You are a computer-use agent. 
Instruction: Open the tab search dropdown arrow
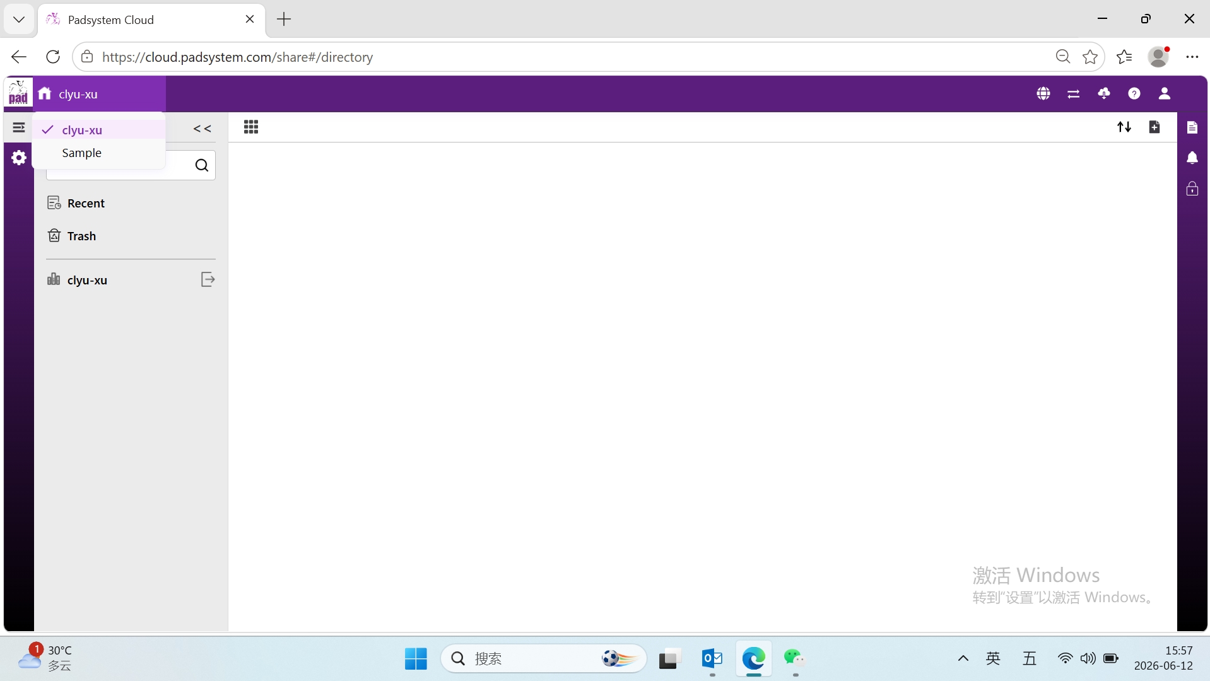tap(19, 20)
